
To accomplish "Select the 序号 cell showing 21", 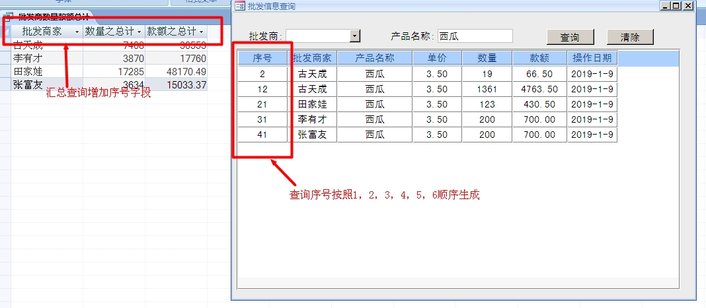I will (x=262, y=105).
